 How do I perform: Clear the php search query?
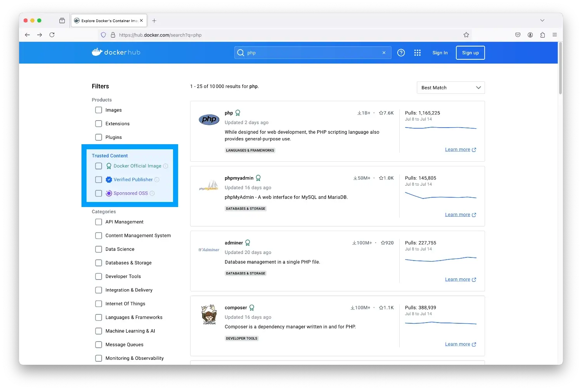384,53
